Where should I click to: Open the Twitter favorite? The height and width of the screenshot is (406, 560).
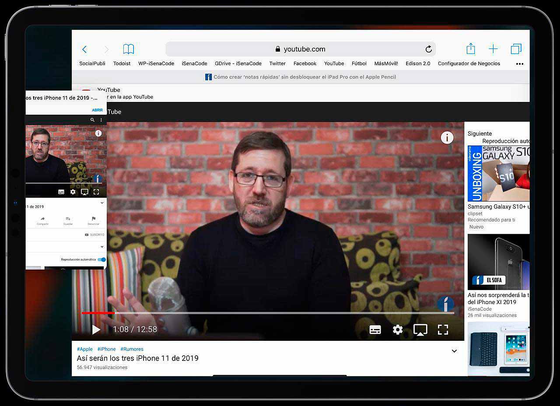(x=277, y=63)
